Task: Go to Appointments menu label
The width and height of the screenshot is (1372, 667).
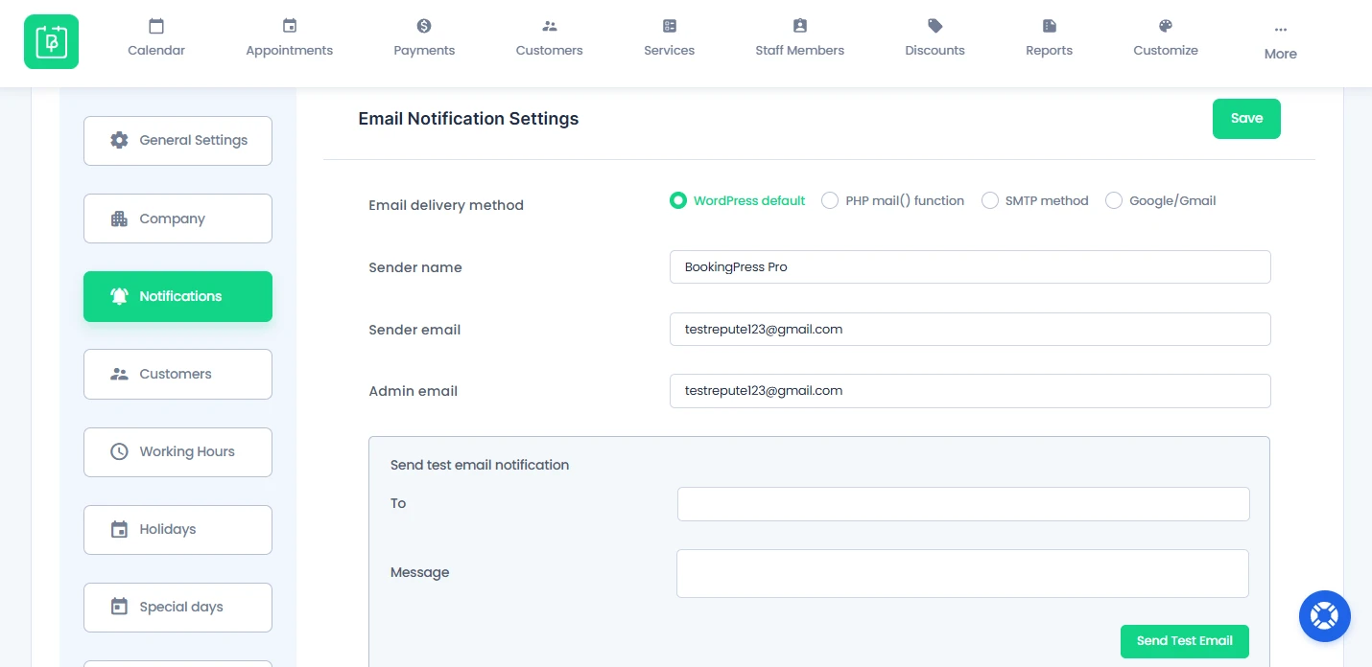Action: (x=290, y=50)
